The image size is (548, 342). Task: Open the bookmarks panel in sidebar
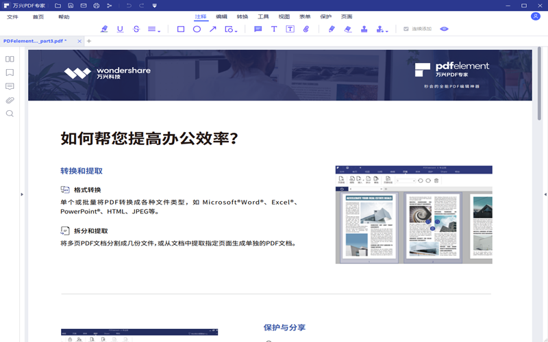click(10, 73)
